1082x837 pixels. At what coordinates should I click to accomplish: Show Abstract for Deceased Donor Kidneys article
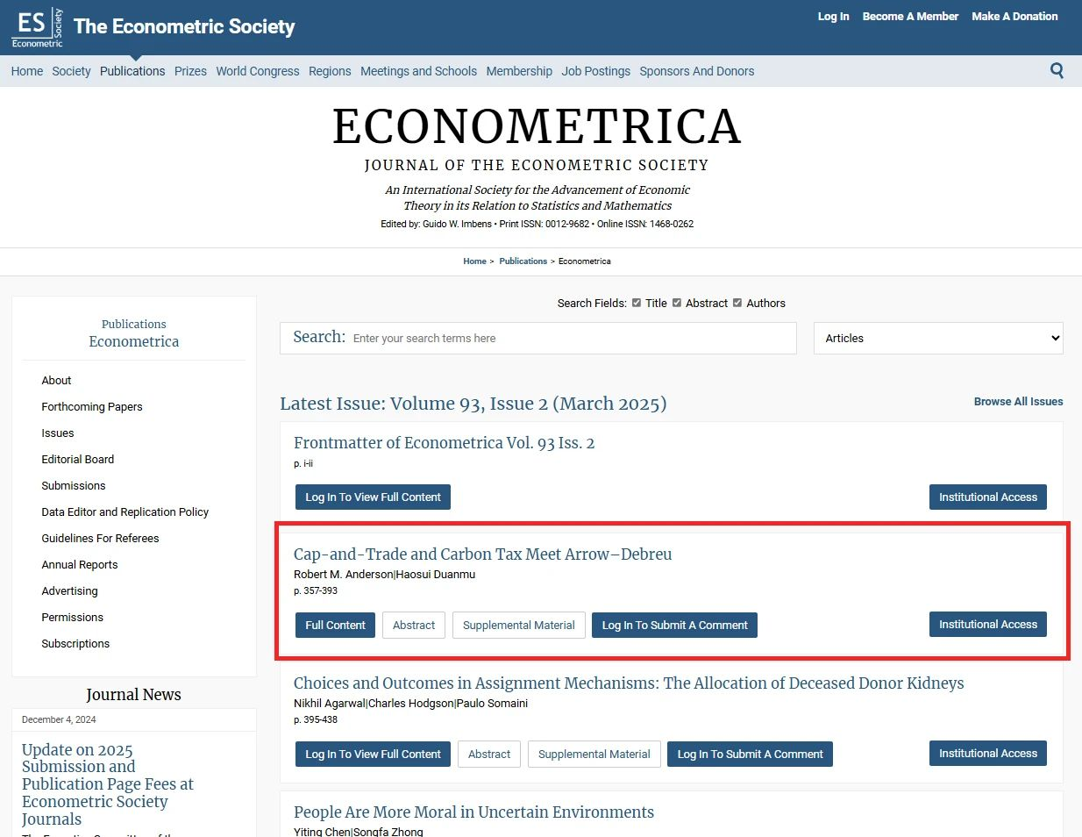[489, 755]
